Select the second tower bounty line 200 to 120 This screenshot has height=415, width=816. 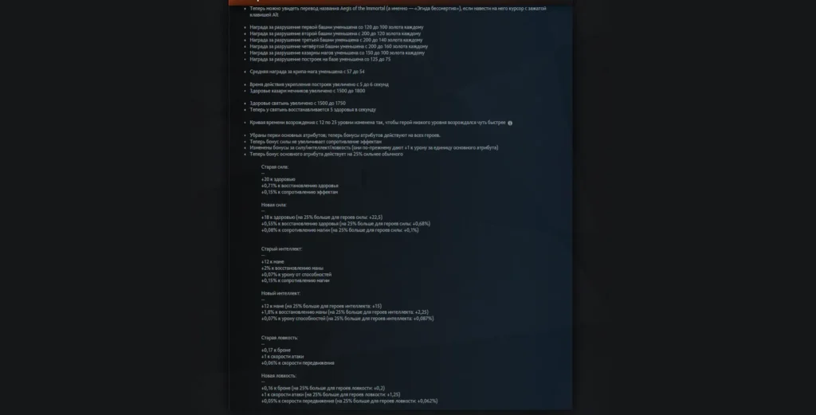click(335, 33)
